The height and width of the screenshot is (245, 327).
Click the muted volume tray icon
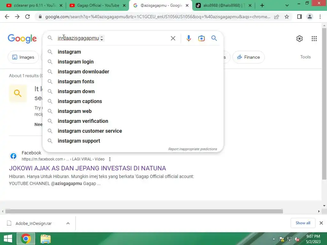[297, 239]
